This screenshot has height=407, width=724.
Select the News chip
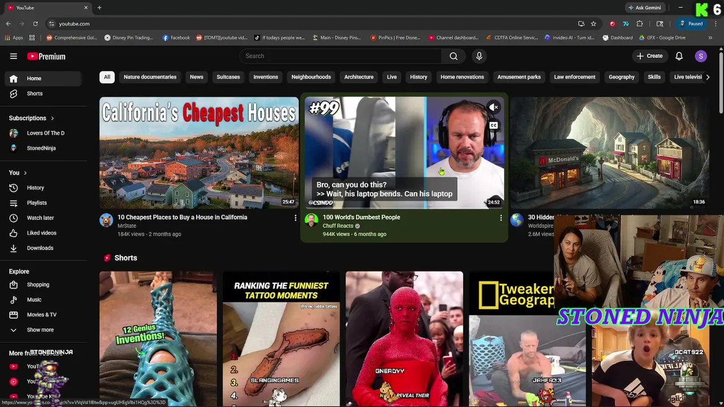coord(196,77)
